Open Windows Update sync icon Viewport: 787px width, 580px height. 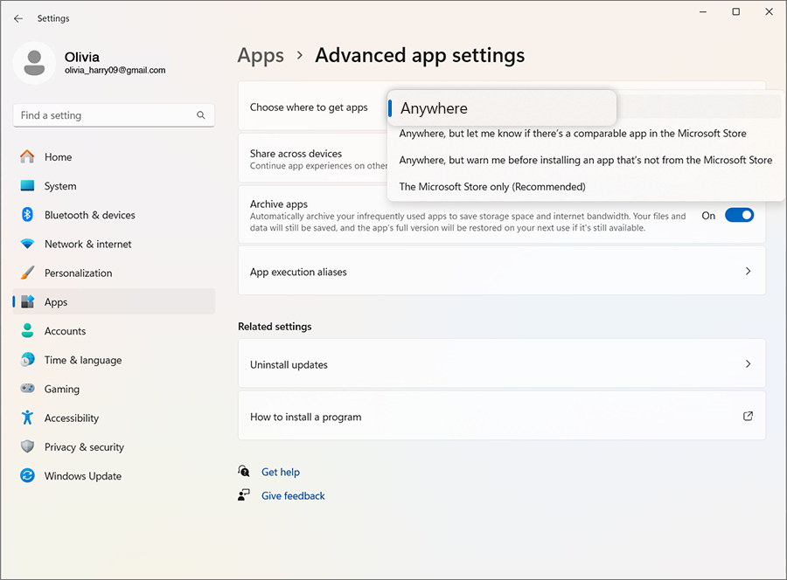tap(27, 476)
